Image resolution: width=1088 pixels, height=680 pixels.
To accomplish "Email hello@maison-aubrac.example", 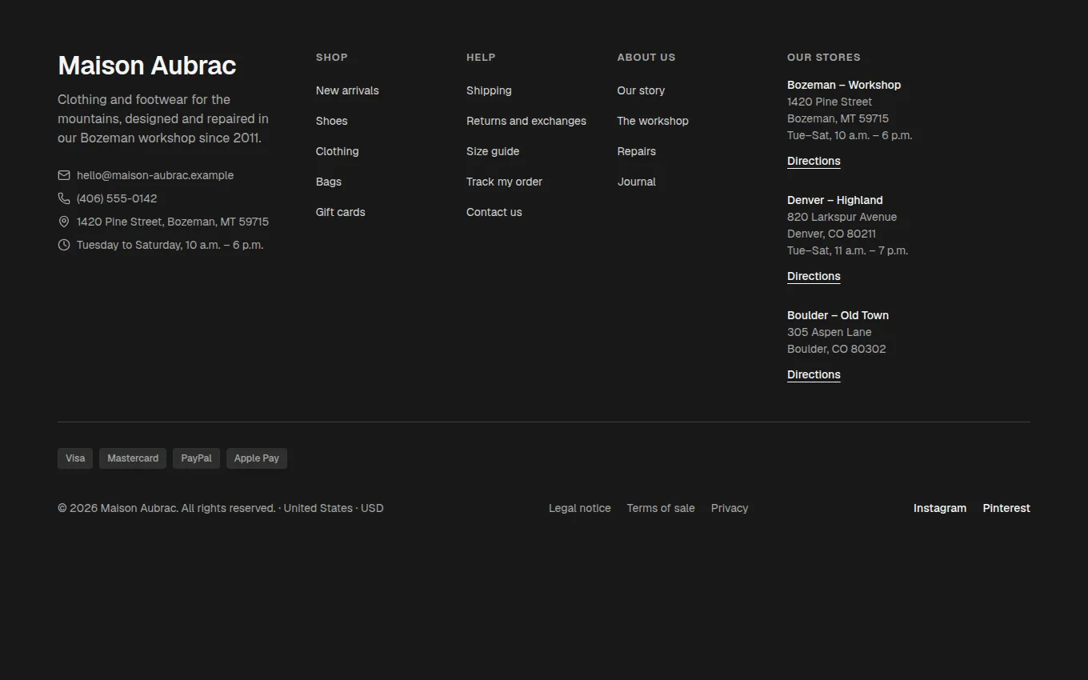I will (x=155, y=175).
